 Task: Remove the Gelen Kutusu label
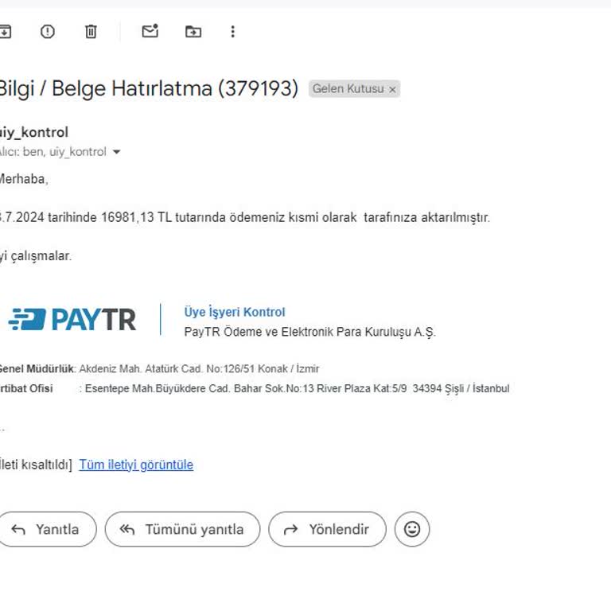click(x=392, y=89)
